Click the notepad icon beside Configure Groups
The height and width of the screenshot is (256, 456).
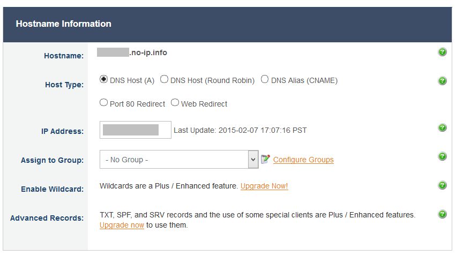(x=265, y=159)
